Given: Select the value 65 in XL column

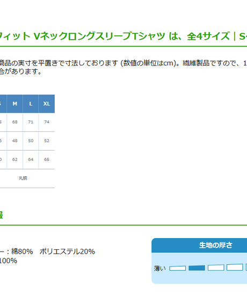Looking at the screenshot, I should [x=47, y=159].
